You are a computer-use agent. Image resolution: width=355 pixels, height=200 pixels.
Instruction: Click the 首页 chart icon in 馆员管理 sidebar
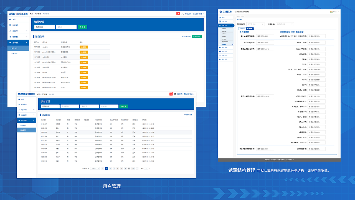coord(10,19)
